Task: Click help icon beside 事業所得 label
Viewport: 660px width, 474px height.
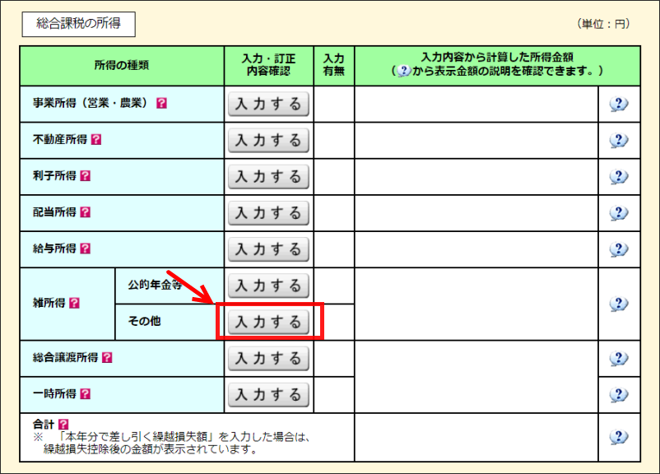Action: 161,104
